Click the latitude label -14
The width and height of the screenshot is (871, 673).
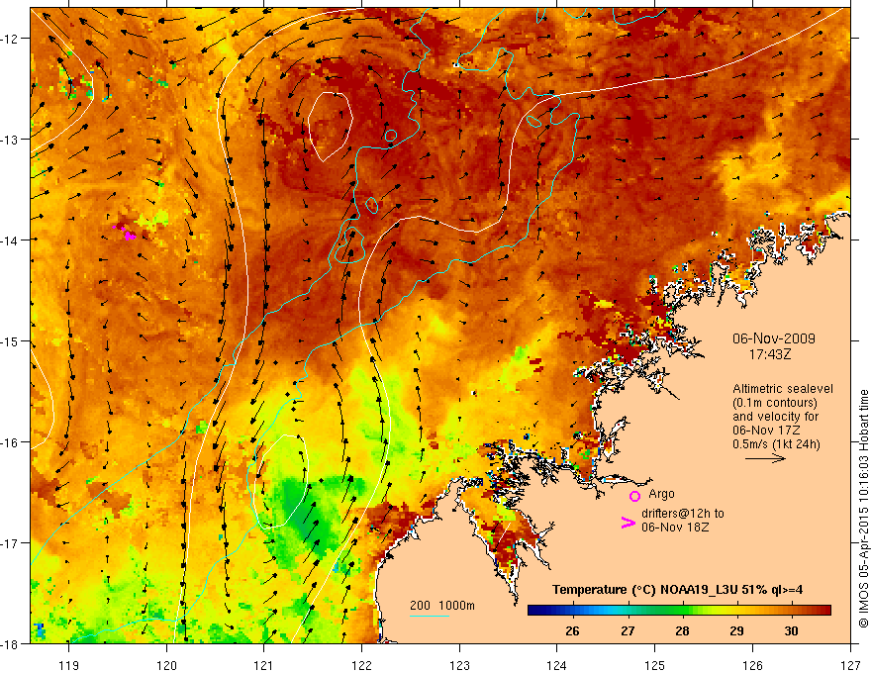[10, 240]
